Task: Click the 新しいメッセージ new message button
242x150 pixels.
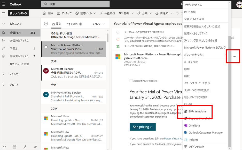Action: (18, 13)
